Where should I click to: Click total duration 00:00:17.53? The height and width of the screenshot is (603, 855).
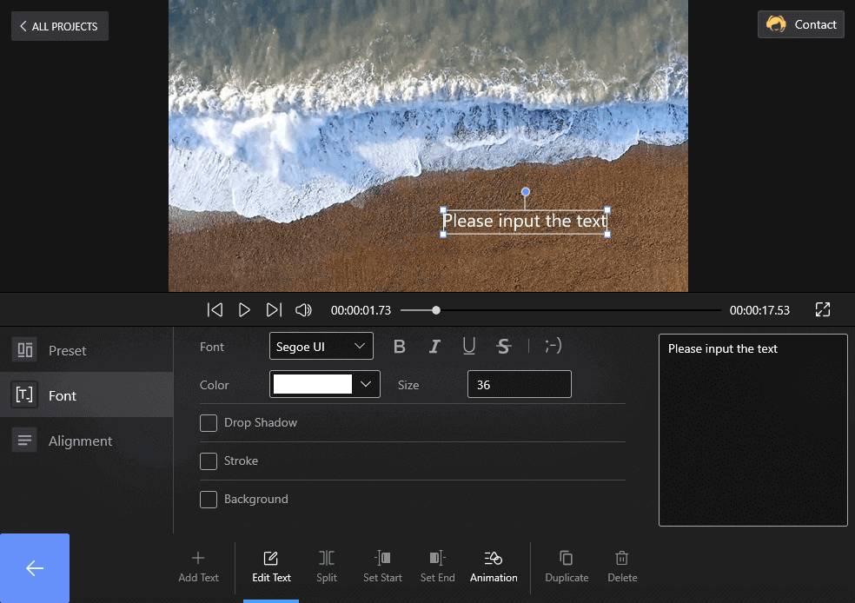(759, 310)
